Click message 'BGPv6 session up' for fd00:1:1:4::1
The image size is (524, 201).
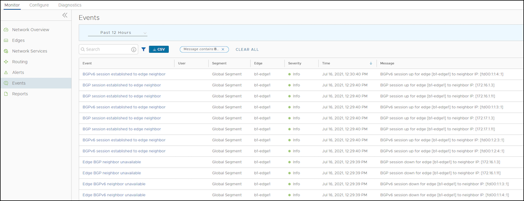[442, 74]
